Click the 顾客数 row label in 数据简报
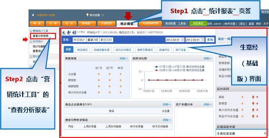The image size is (269, 138). (72, 80)
